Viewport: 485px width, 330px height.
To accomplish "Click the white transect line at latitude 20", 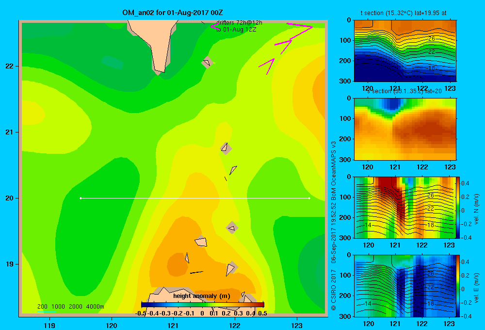I will click(x=195, y=198).
